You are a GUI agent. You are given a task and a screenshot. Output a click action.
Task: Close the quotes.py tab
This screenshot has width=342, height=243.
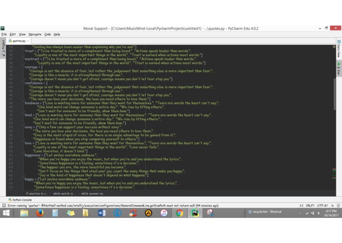28,41
